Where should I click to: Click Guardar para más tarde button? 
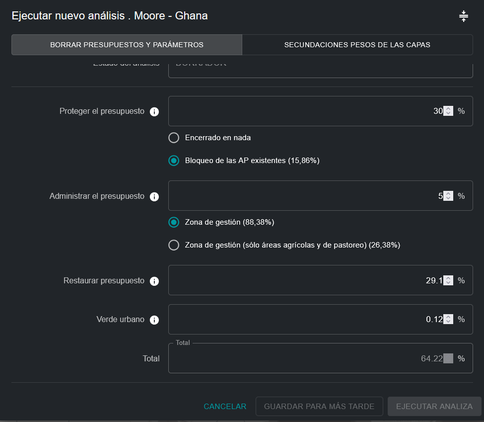319,406
